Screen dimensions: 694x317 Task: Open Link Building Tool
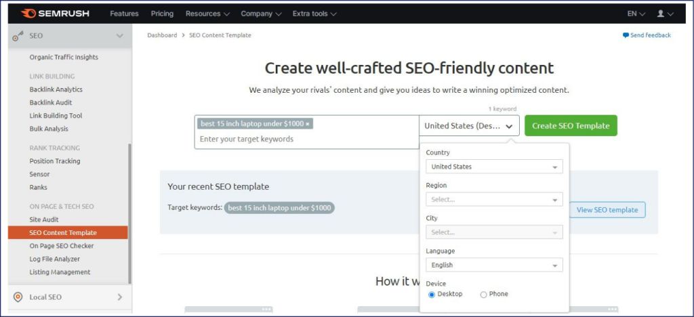click(x=56, y=116)
